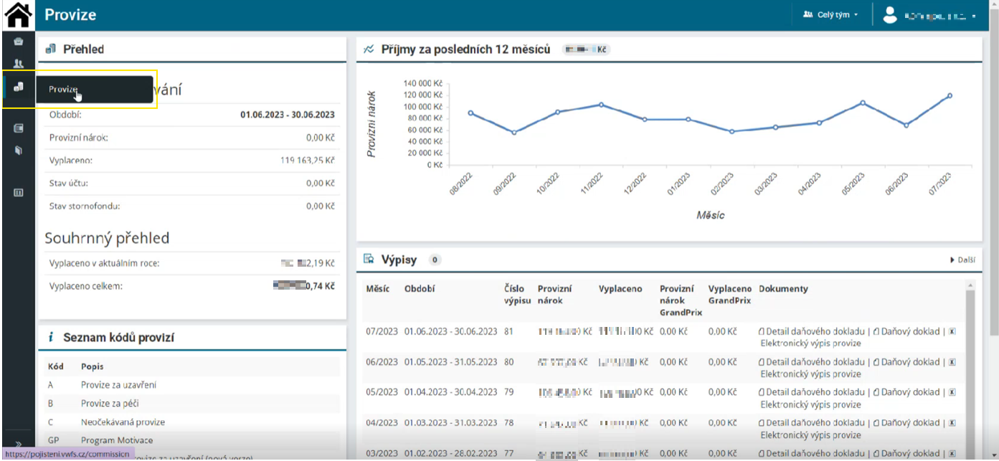Expand the sidebar with the double-chevron

pyautogui.click(x=19, y=445)
